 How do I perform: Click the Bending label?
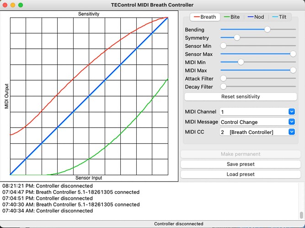click(x=194, y=30)
